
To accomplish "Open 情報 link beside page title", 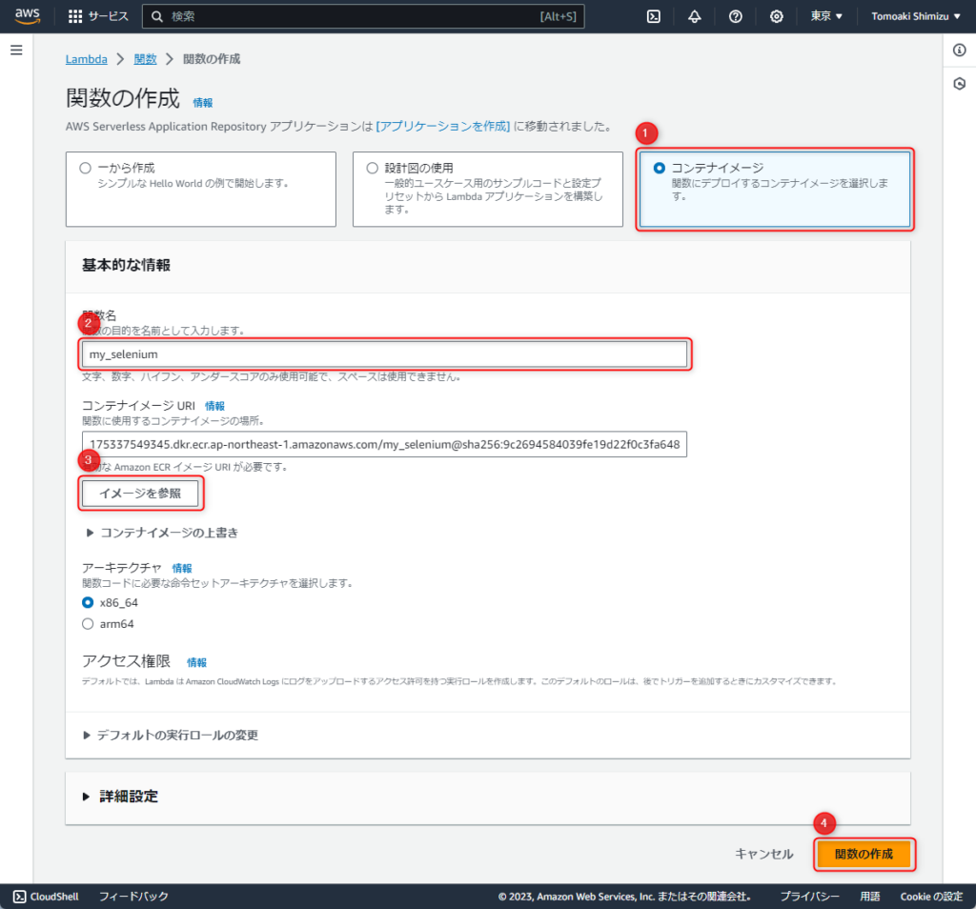I will [203, 103].
